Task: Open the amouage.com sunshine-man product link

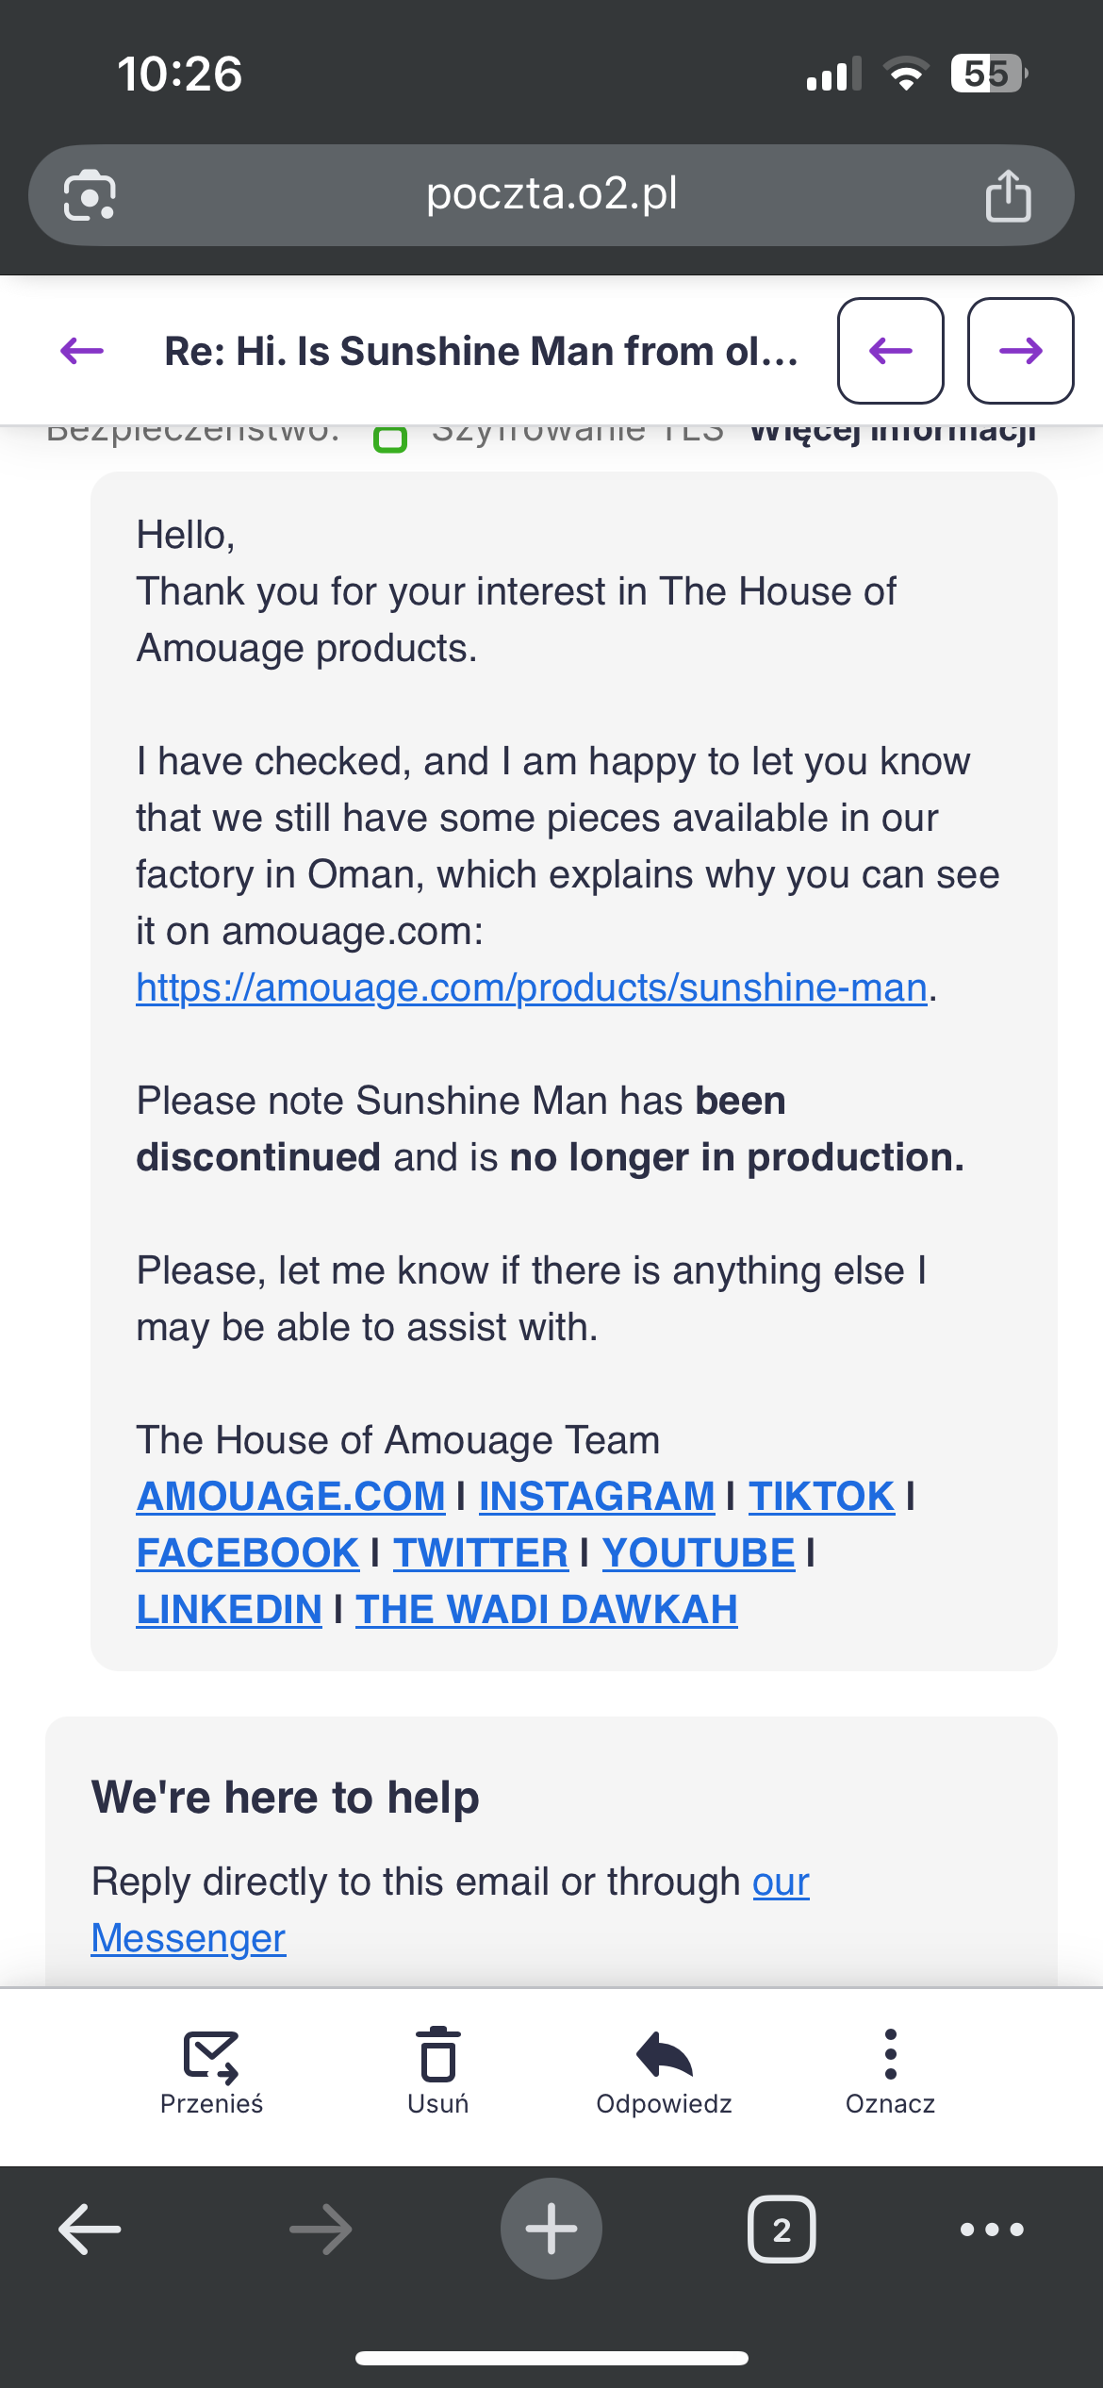Action: tap(532, 987)
